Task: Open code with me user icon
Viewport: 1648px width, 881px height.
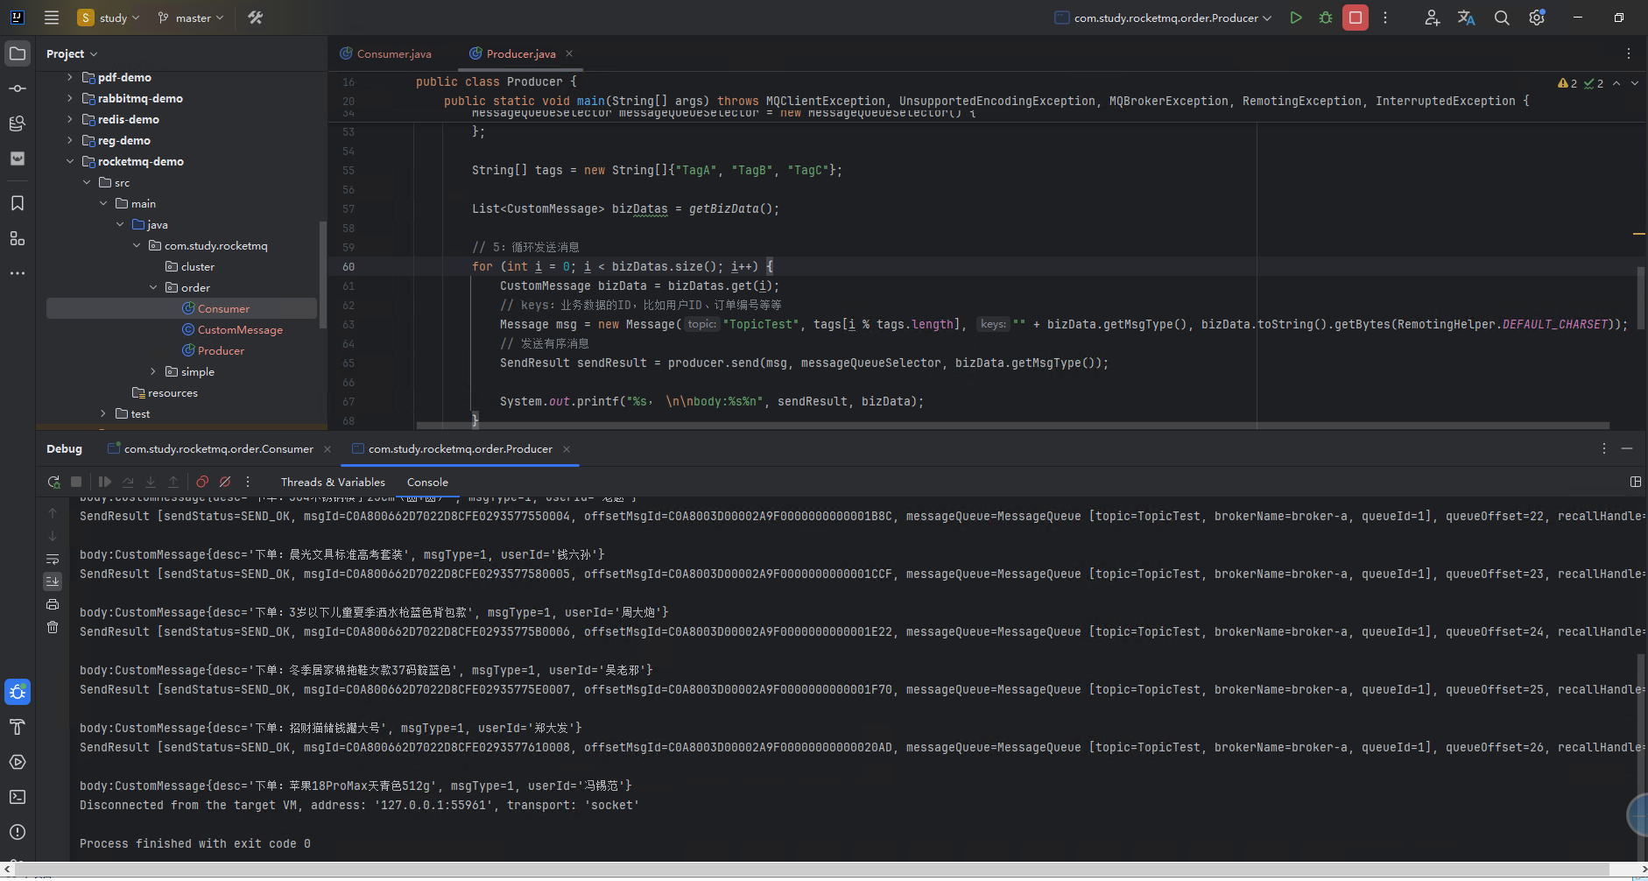Action: [1432, 18]
